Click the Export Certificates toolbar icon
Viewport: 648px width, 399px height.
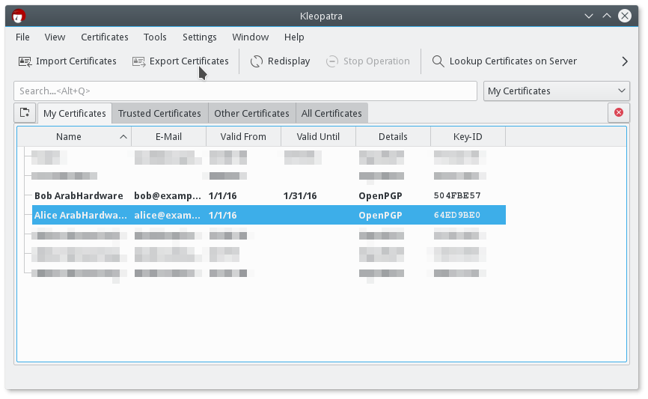(x=139, y=61)
